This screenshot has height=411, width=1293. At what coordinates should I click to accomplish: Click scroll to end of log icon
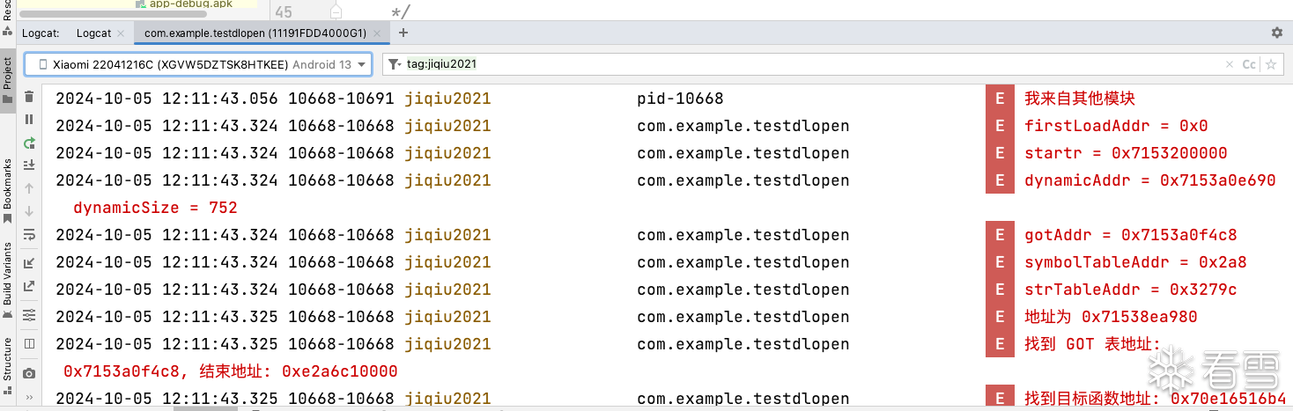pos(29,165)
